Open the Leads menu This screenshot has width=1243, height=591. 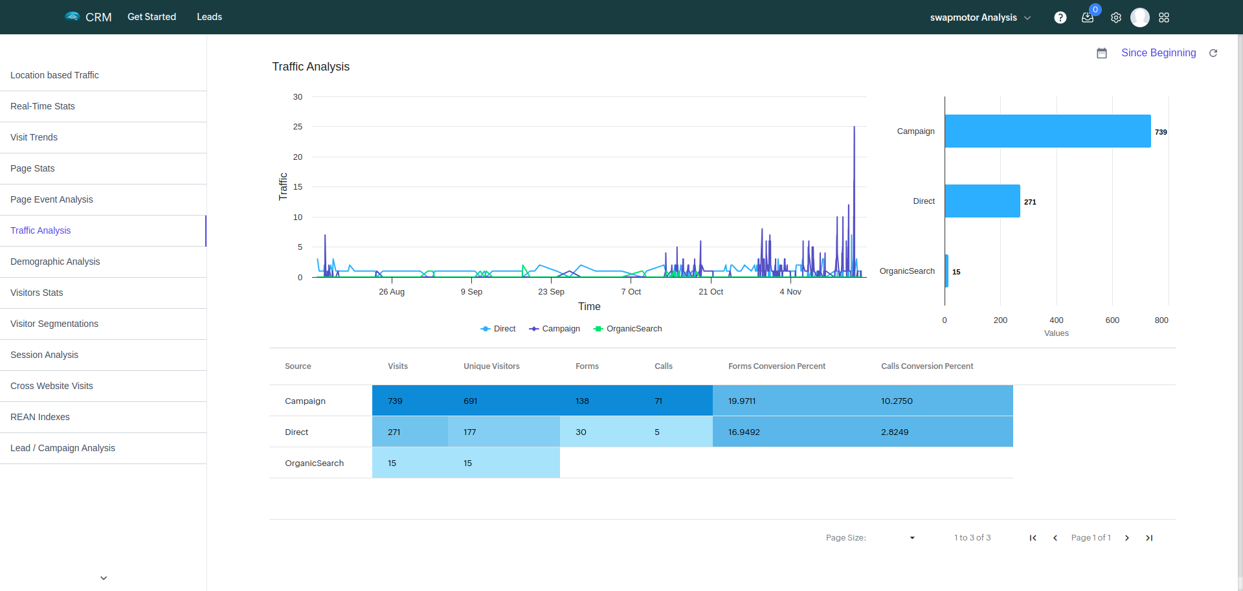(209, 17)
